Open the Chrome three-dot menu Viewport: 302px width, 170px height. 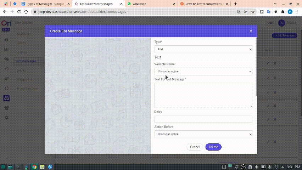[x=297, y=12]
